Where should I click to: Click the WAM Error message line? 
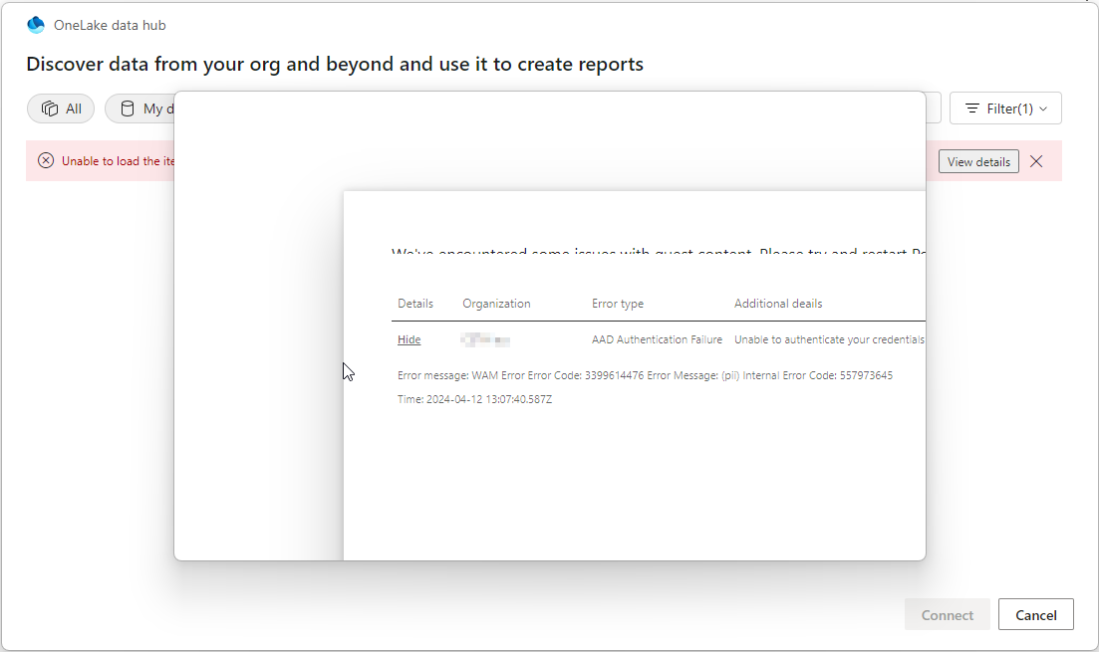[x=645, y=375]
